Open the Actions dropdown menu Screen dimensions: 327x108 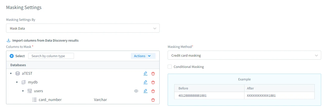point(143,56)
